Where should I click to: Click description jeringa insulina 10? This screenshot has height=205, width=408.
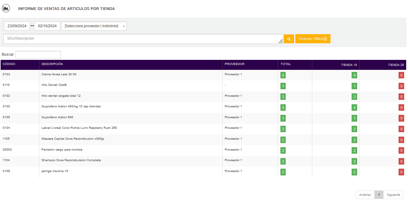click(x=55, y=171)
